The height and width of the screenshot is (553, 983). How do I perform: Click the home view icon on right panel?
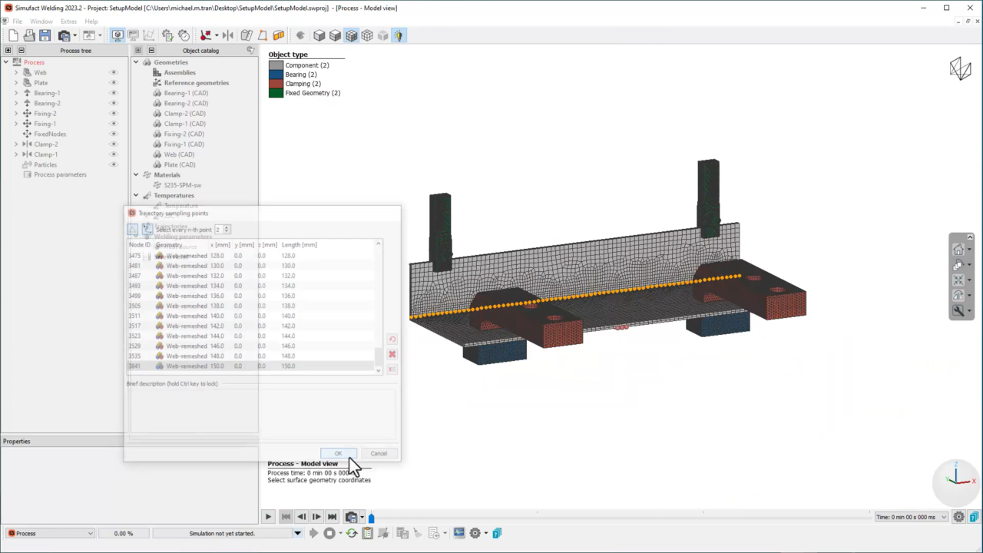[x=958, y=250]
